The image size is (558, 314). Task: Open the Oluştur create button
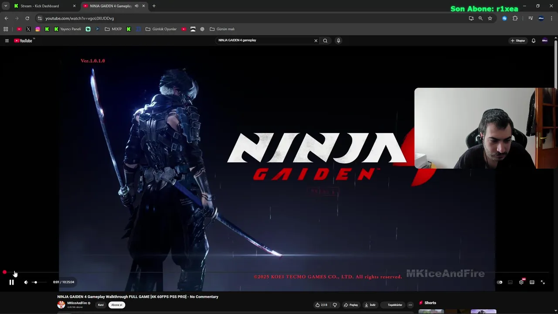pyautogui.click(x=518, y=41)
